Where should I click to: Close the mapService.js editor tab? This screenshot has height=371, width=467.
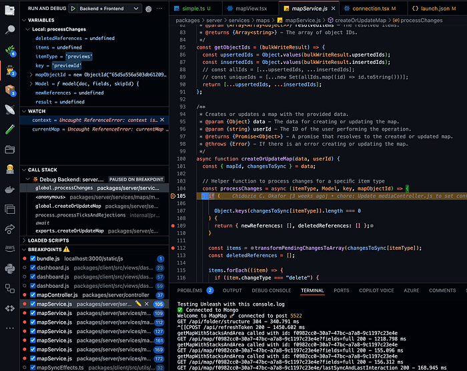tap(334, 9)
